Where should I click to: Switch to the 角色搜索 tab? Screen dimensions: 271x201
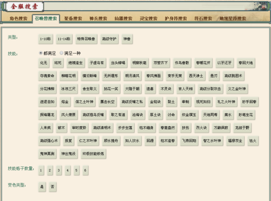point(18,18)
